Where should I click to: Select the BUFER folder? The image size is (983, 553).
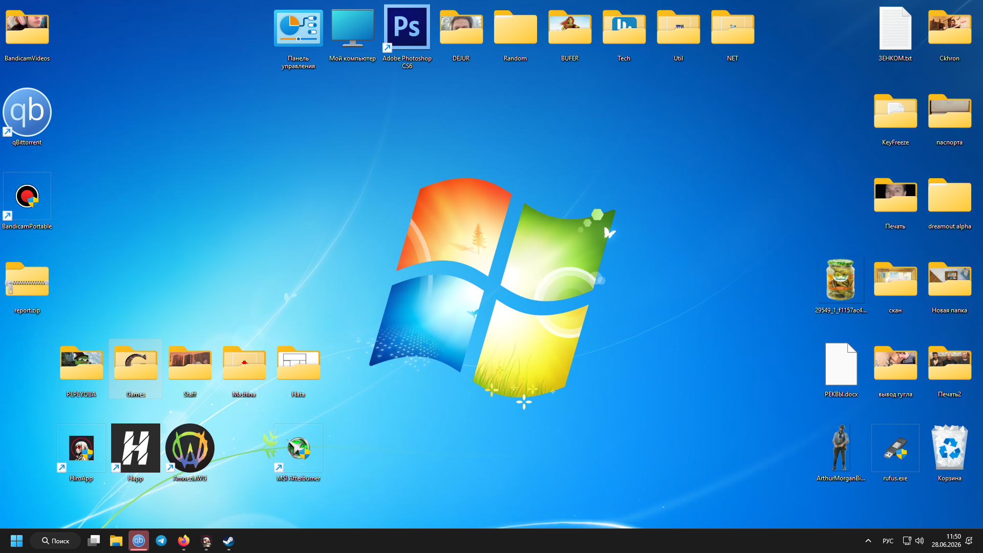click(570, 34)
